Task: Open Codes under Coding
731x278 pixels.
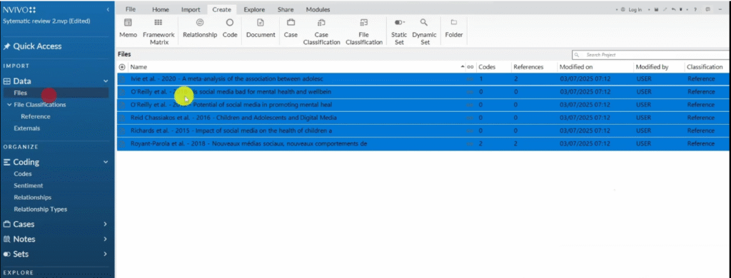Action: (23, 174)
